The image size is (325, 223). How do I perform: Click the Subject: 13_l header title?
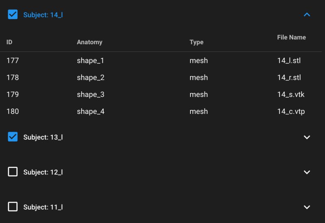click(x=43, y=137)
